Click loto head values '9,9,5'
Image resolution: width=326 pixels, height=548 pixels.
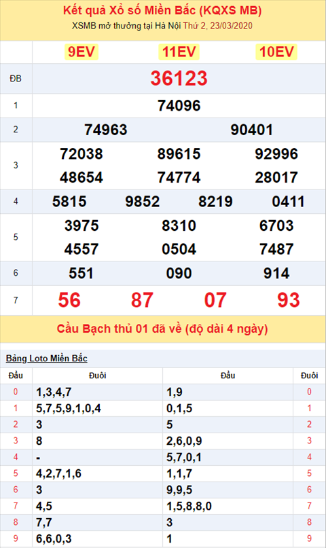click(x=179, y=490)
